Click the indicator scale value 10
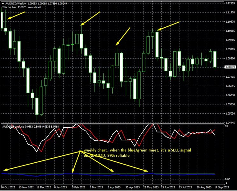 227,126
